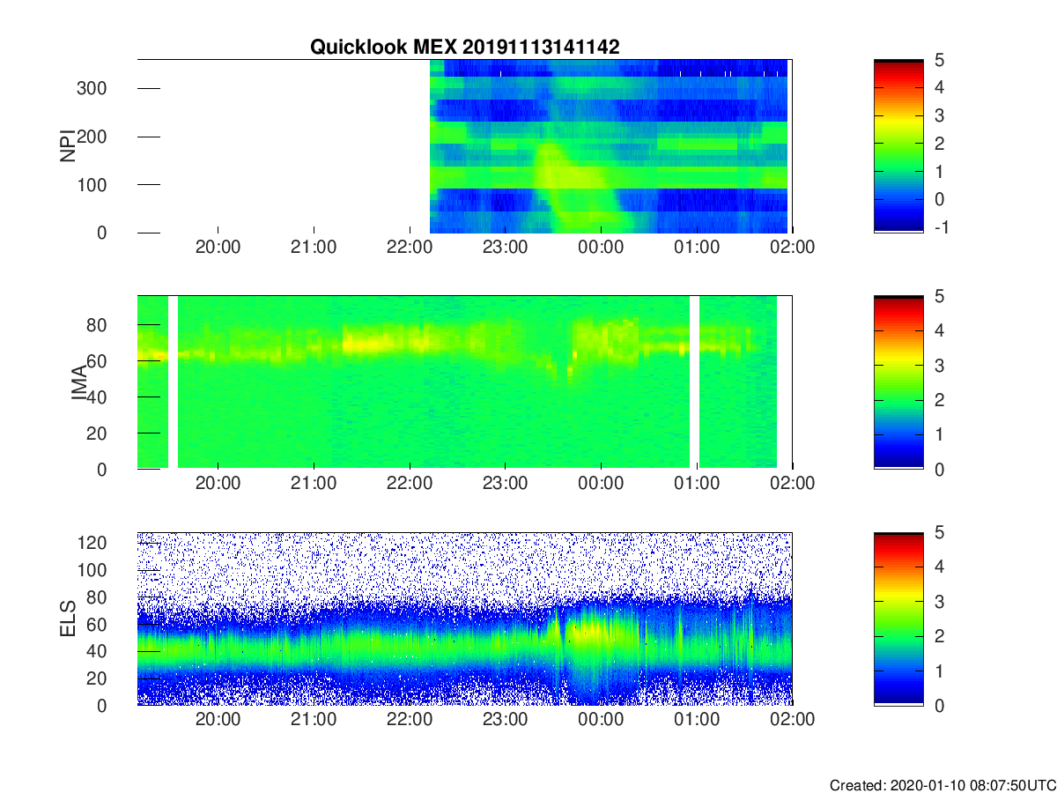Click the "NPI" y-axis label

coord(68,146)
